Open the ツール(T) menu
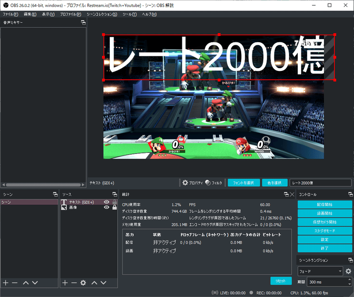Viewport: 354px width, 297px height. 130,14
